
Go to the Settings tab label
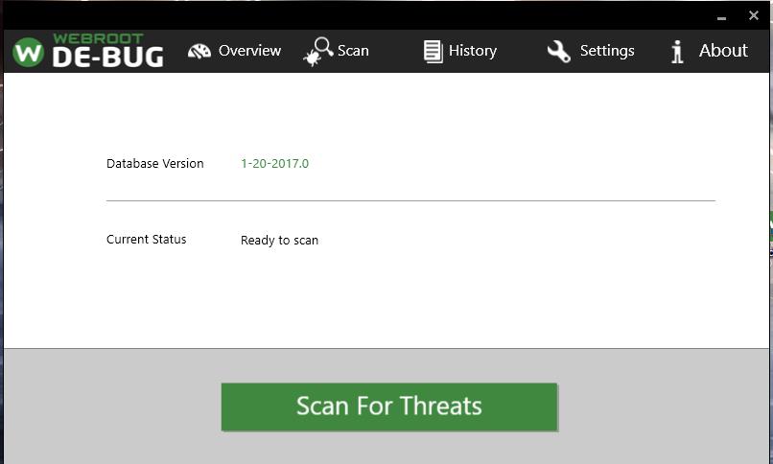pyautogui.click(x=607, y=51)
